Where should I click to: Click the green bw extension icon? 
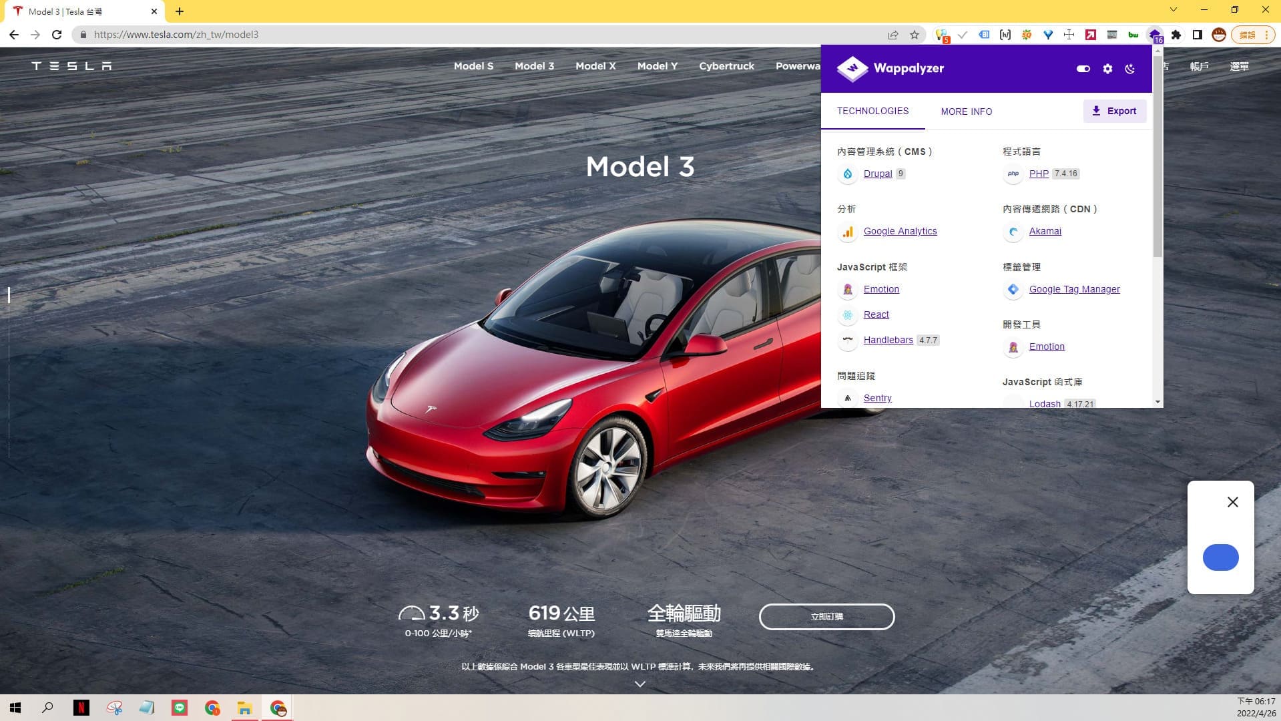pyautogui.click(x=1133, y=35)
